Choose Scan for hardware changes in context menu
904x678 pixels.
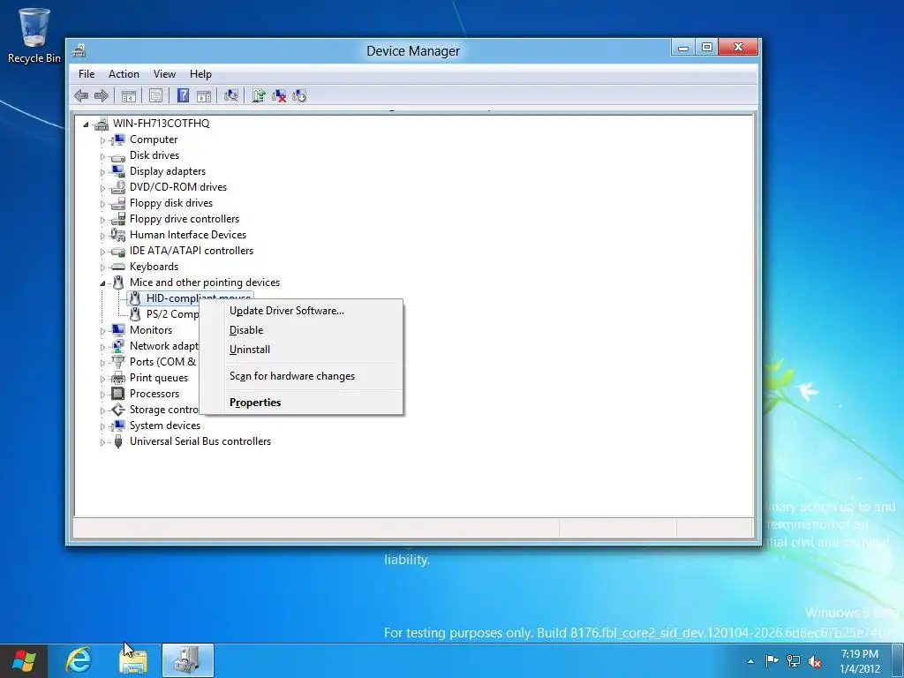pos(301,376)
